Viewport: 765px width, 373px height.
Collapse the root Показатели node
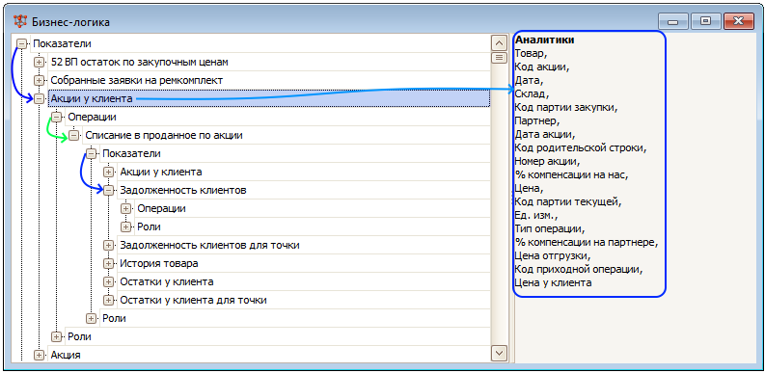tap(21, 44)
